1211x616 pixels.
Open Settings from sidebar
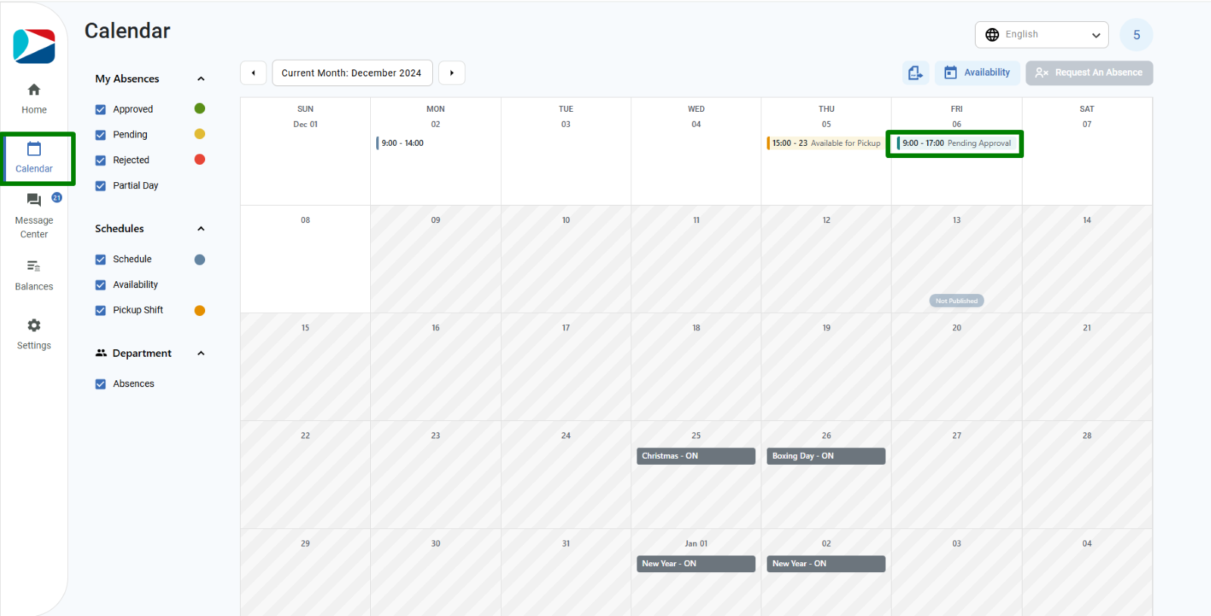(34, 335)
